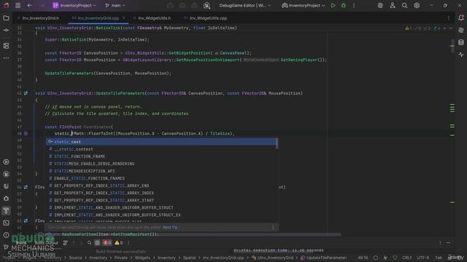
Task: Open IDE settings gear
Action: pyautogui.click(x=417, y=5)
